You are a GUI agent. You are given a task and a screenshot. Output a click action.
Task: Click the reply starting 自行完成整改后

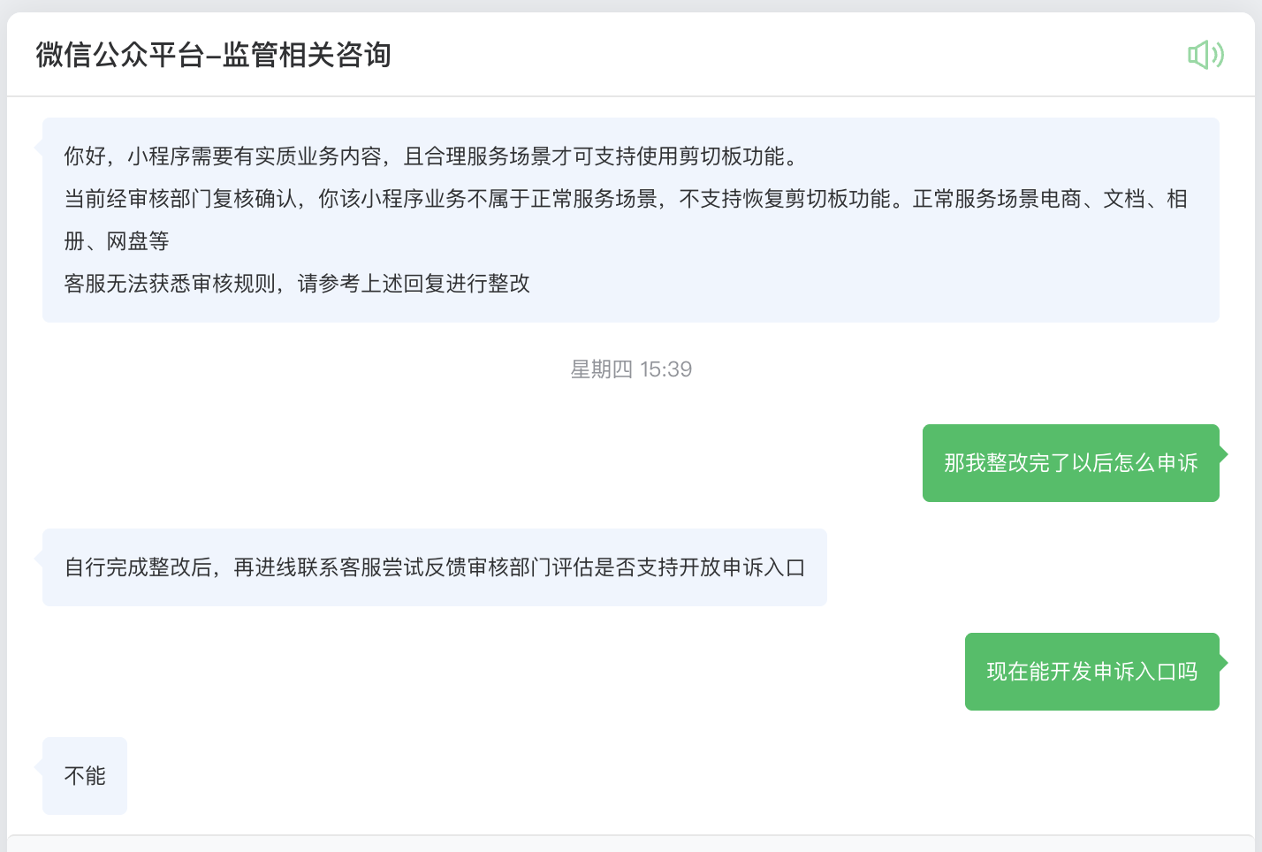(435, 567)
